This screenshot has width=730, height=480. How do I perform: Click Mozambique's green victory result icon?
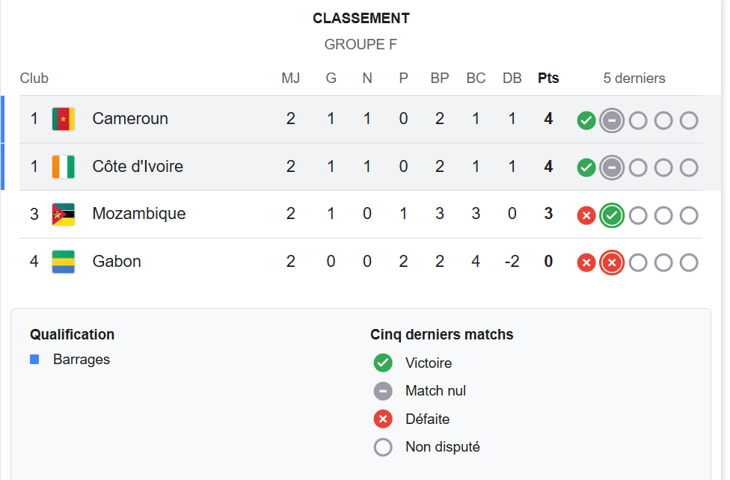612,216
